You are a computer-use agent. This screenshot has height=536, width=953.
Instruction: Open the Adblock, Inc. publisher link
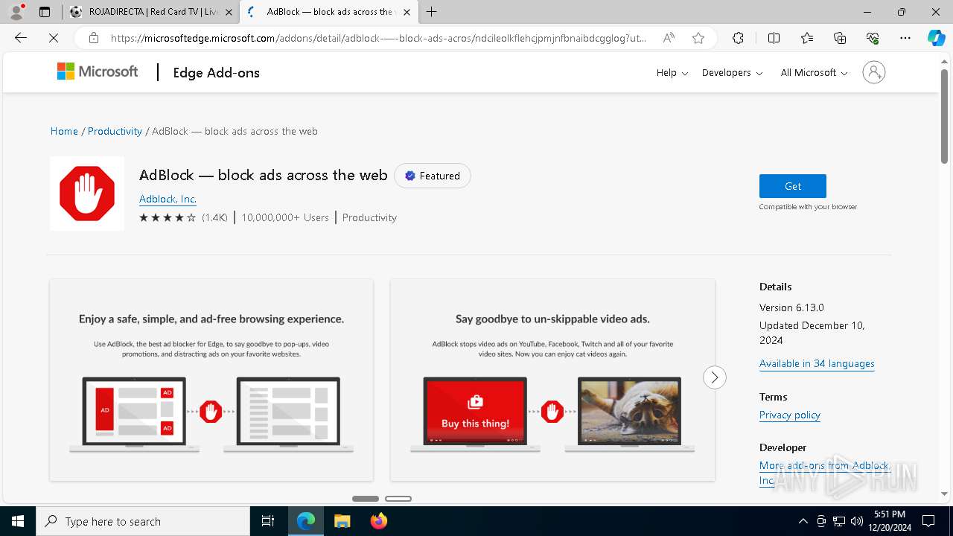[168, 199]
